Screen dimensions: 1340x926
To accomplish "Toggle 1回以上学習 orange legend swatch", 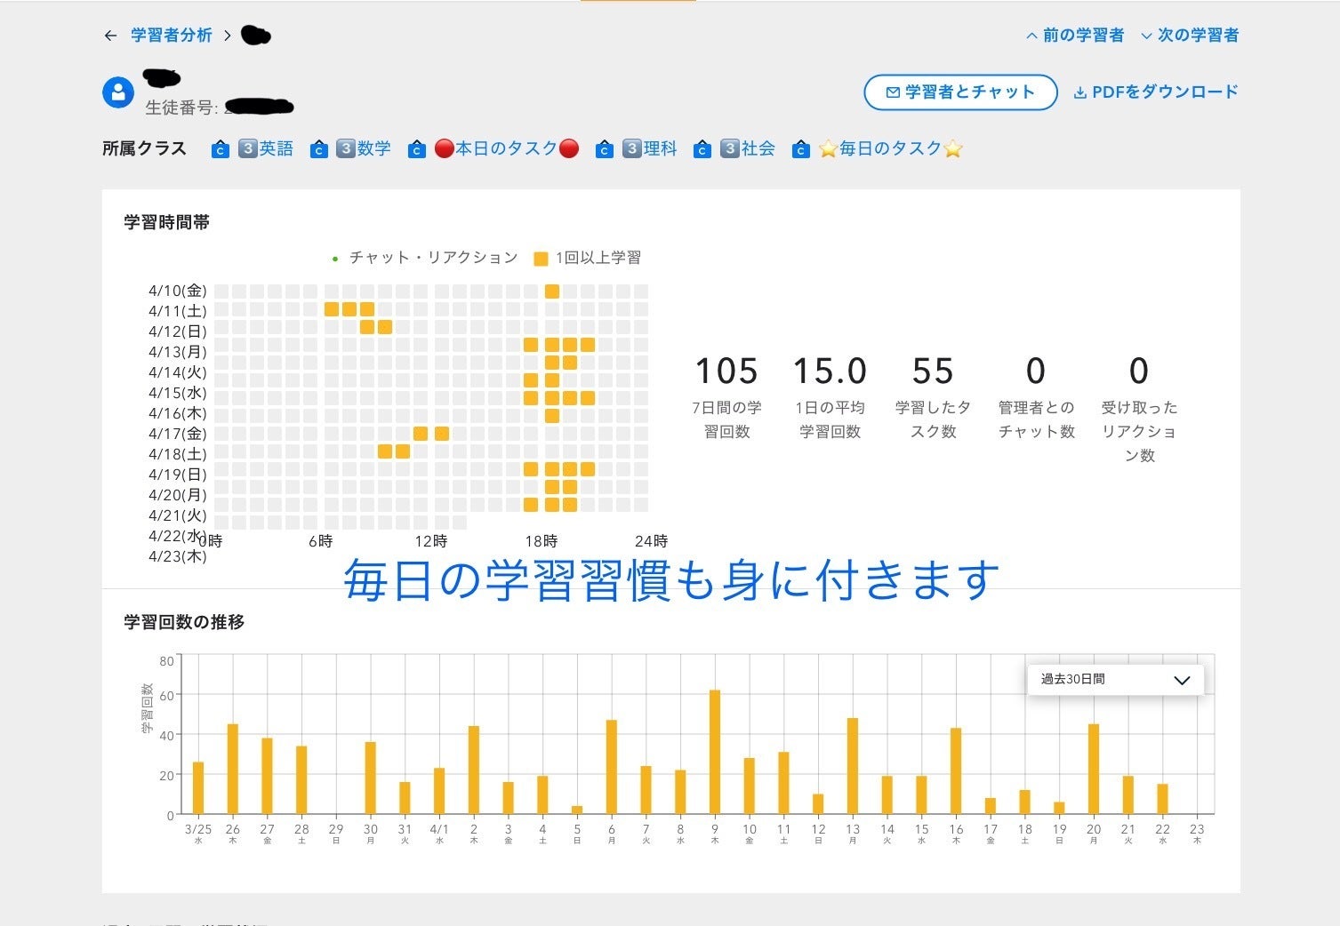I will 541,259.
